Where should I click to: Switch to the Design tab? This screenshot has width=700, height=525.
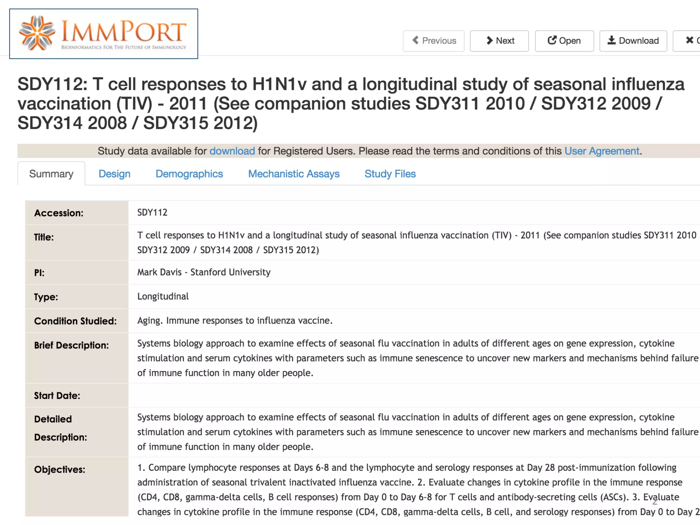114,174
